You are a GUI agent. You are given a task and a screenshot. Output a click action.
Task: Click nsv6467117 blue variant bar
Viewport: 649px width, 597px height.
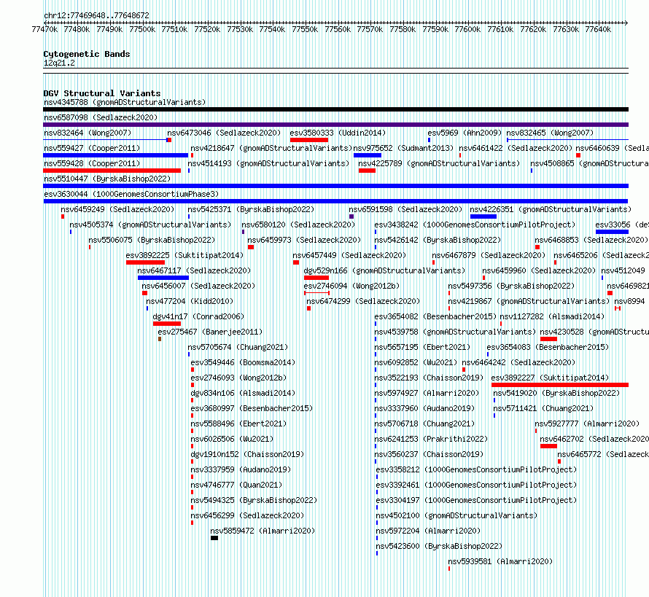point(163,278)
